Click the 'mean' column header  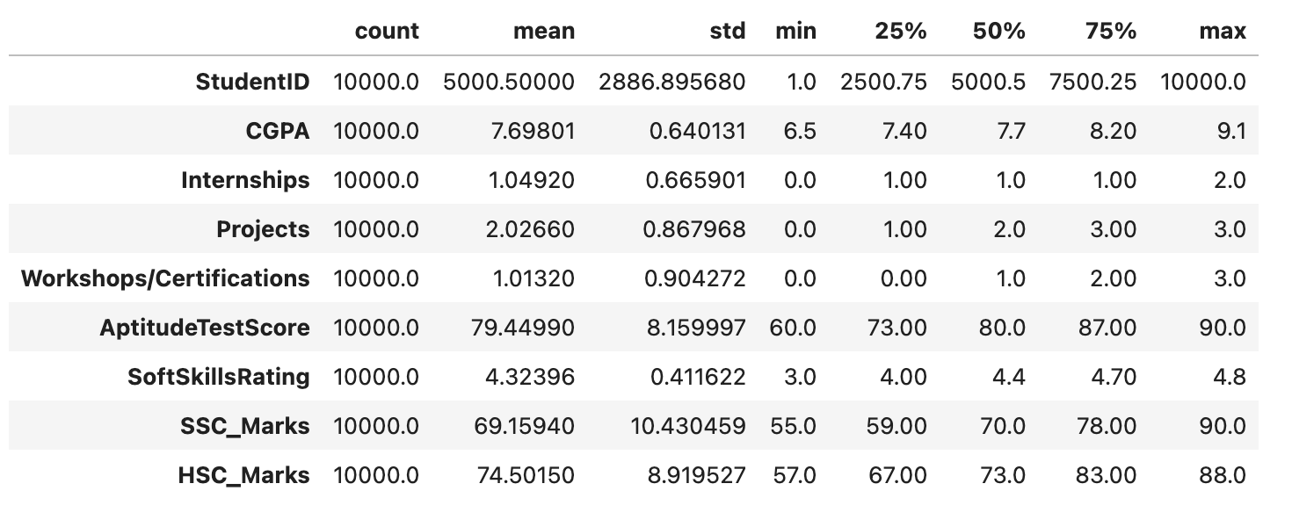[x=545, y=32]
